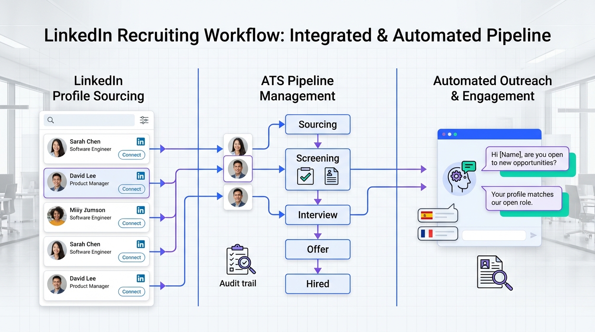The height and width of the screenshot is (332, 595).
Task: Click the LinkedIn logo on Zumson's card
Action: click(x=141, y=210)
